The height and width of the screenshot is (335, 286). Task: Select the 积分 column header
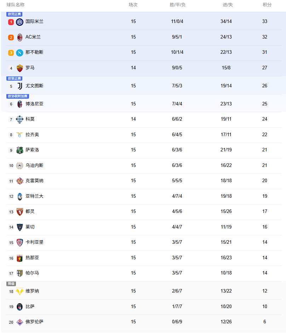[x=267, y=5]
